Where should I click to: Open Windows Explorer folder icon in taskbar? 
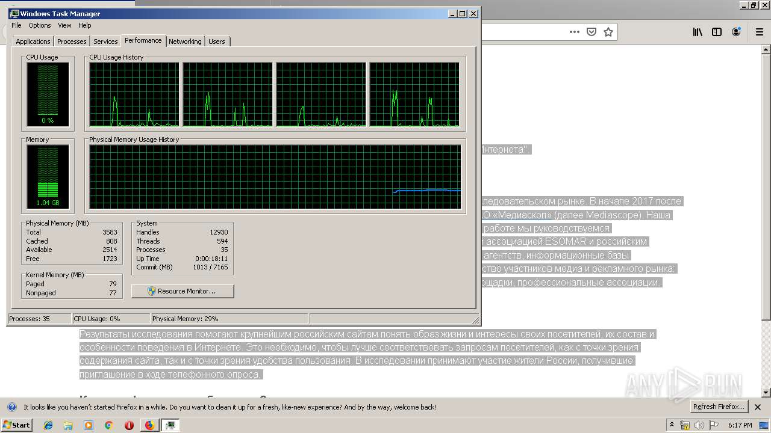coord(68,425)
